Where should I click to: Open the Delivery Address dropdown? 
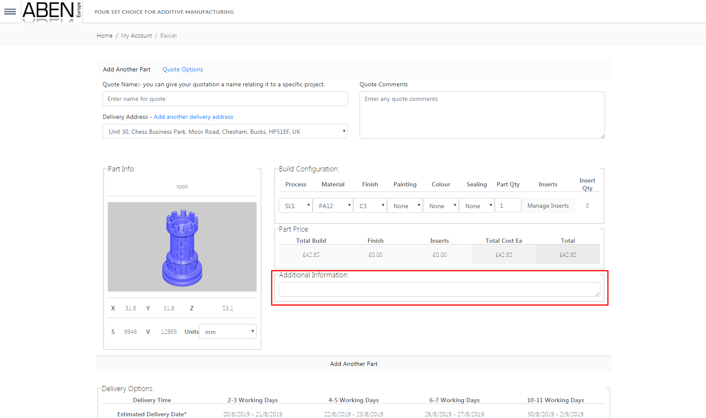(225, 131)
